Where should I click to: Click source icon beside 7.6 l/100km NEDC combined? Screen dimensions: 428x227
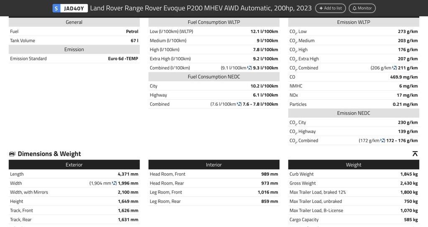(x=239, y=104)
